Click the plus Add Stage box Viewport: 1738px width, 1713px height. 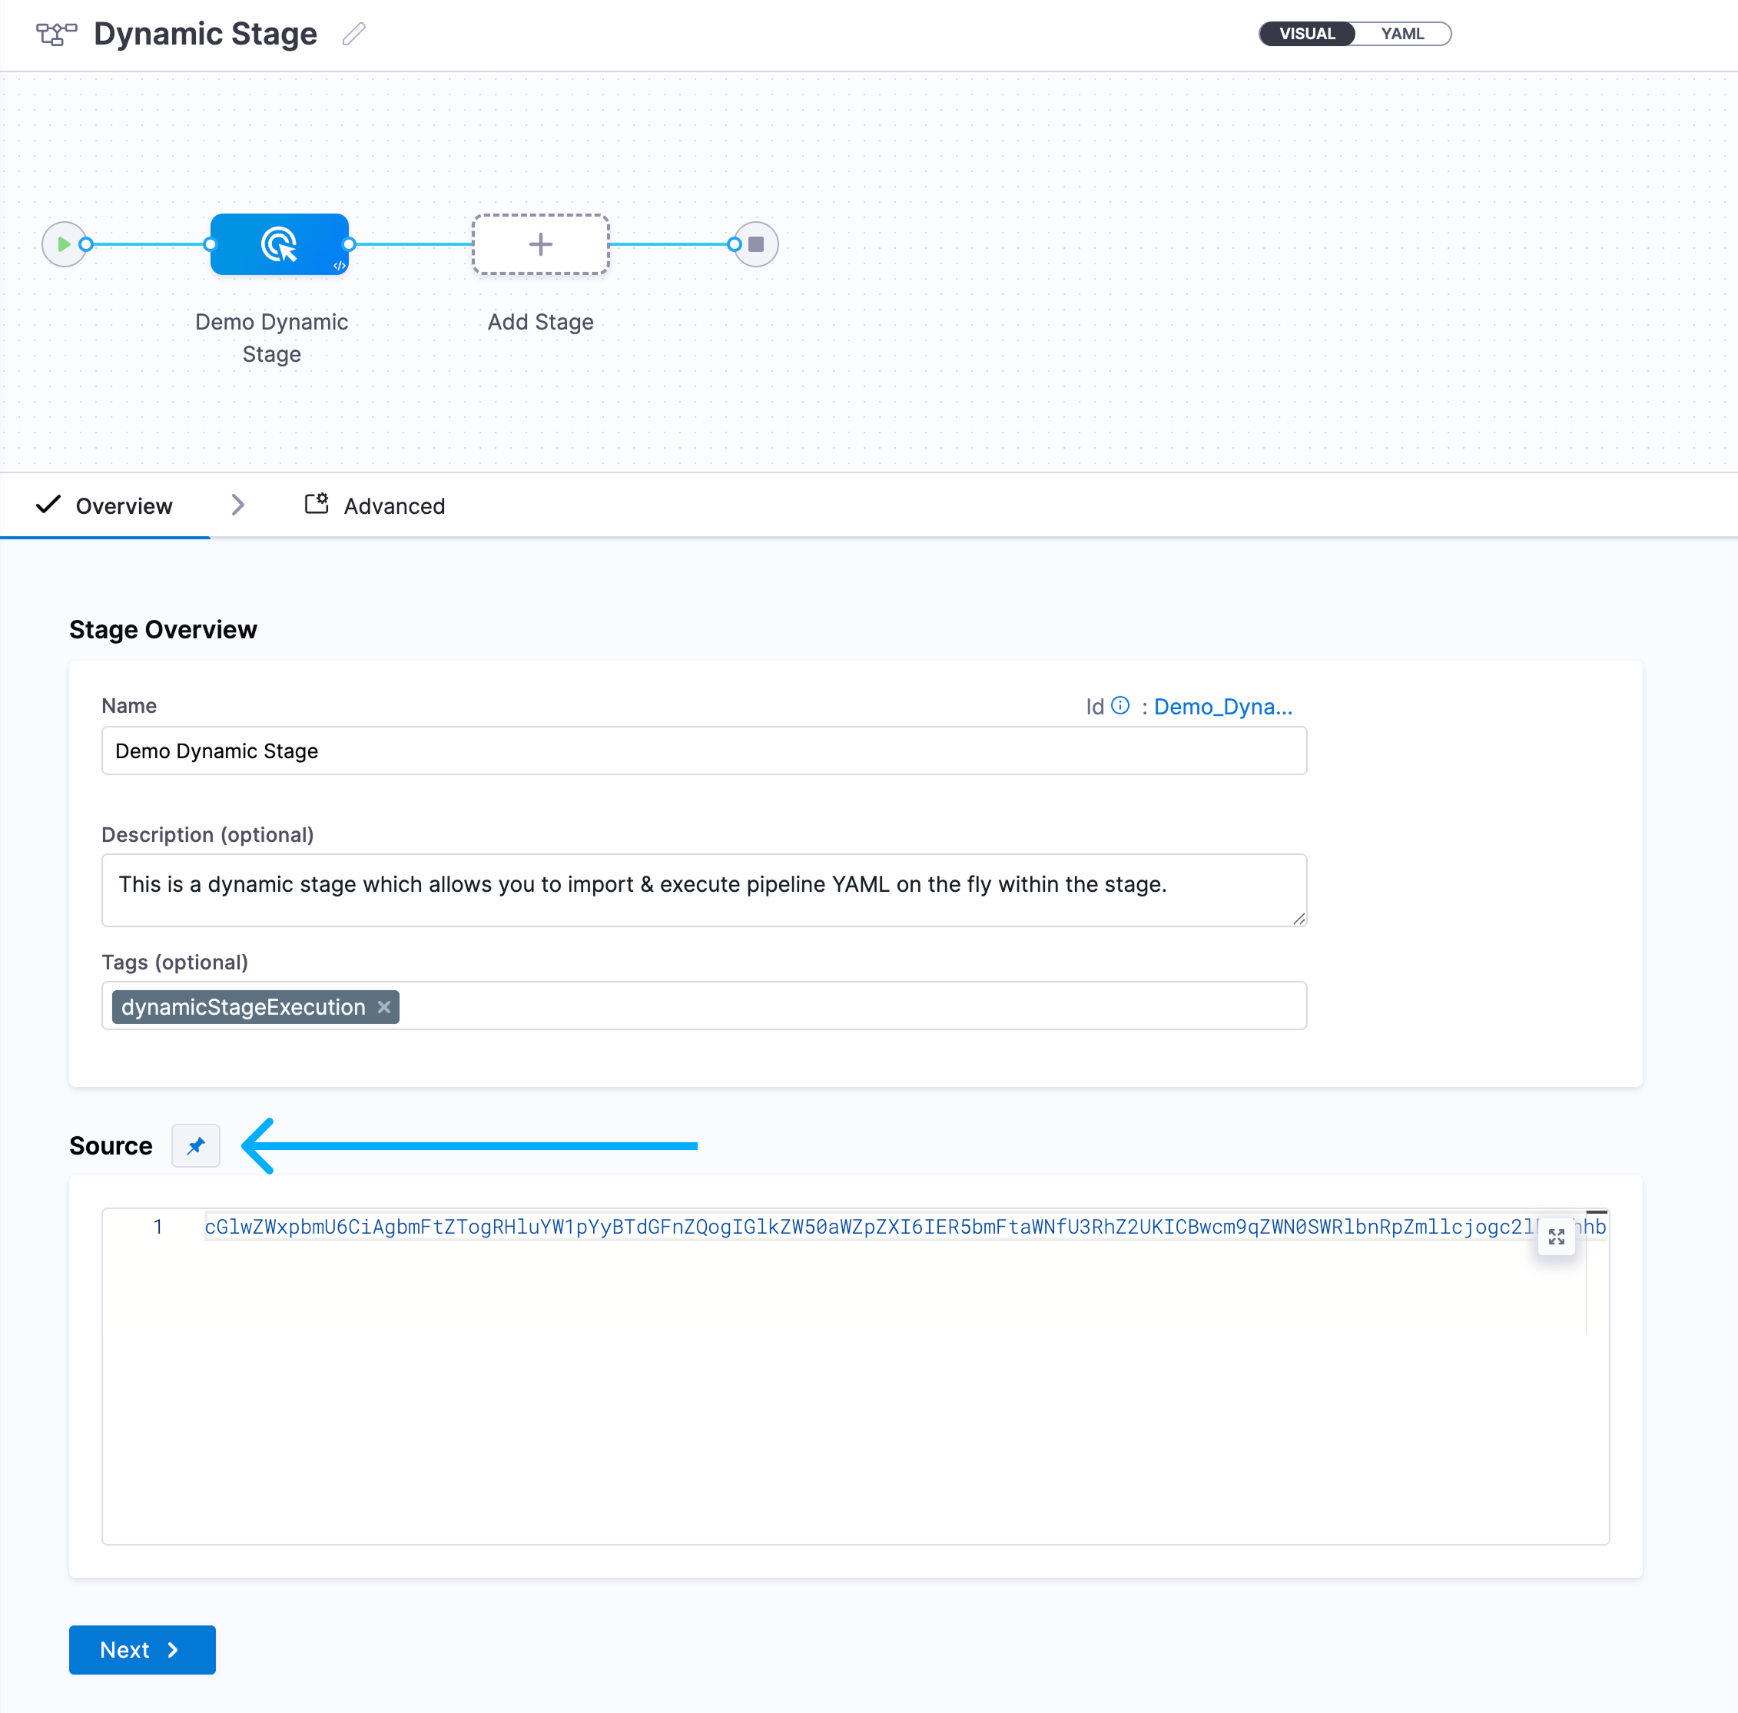539,244
